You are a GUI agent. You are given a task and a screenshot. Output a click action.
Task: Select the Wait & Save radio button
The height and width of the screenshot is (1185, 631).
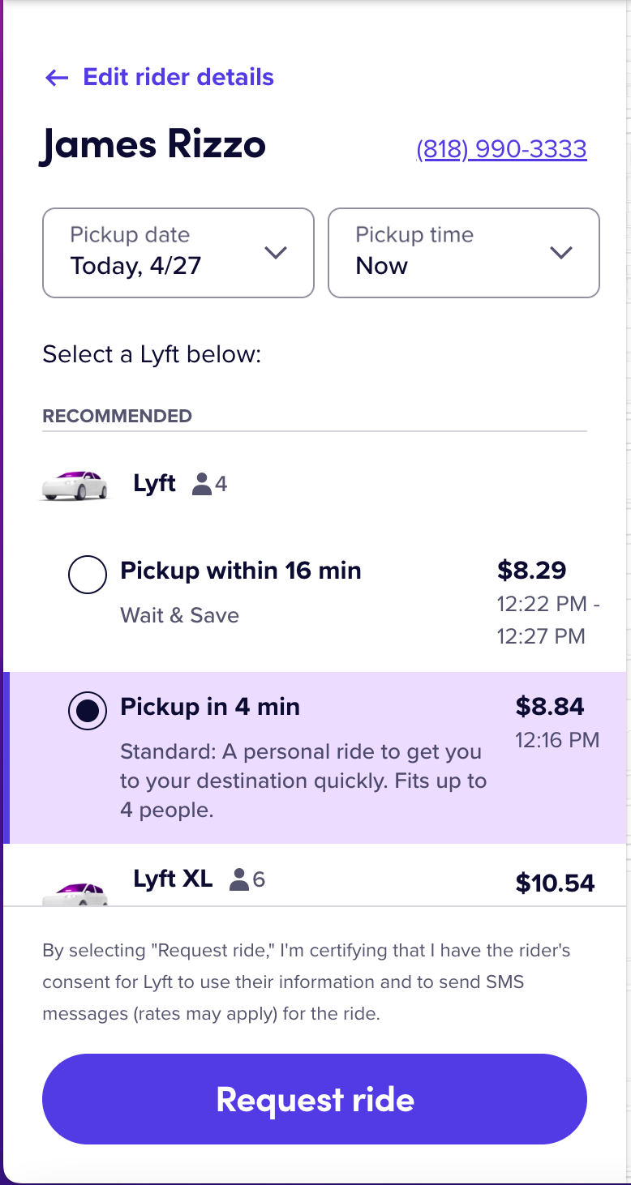click(88, 575)
